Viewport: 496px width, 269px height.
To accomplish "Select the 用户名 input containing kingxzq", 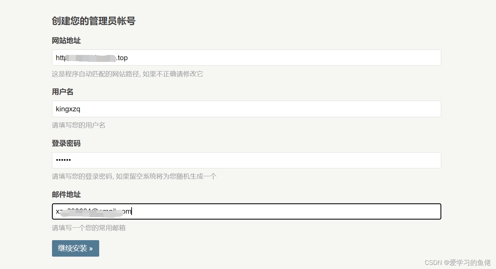I will tap(246, 109).
